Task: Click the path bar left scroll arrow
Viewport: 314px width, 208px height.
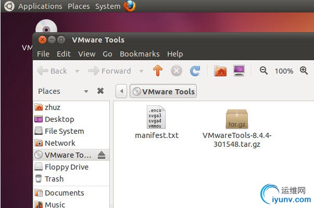Action: 121,91
